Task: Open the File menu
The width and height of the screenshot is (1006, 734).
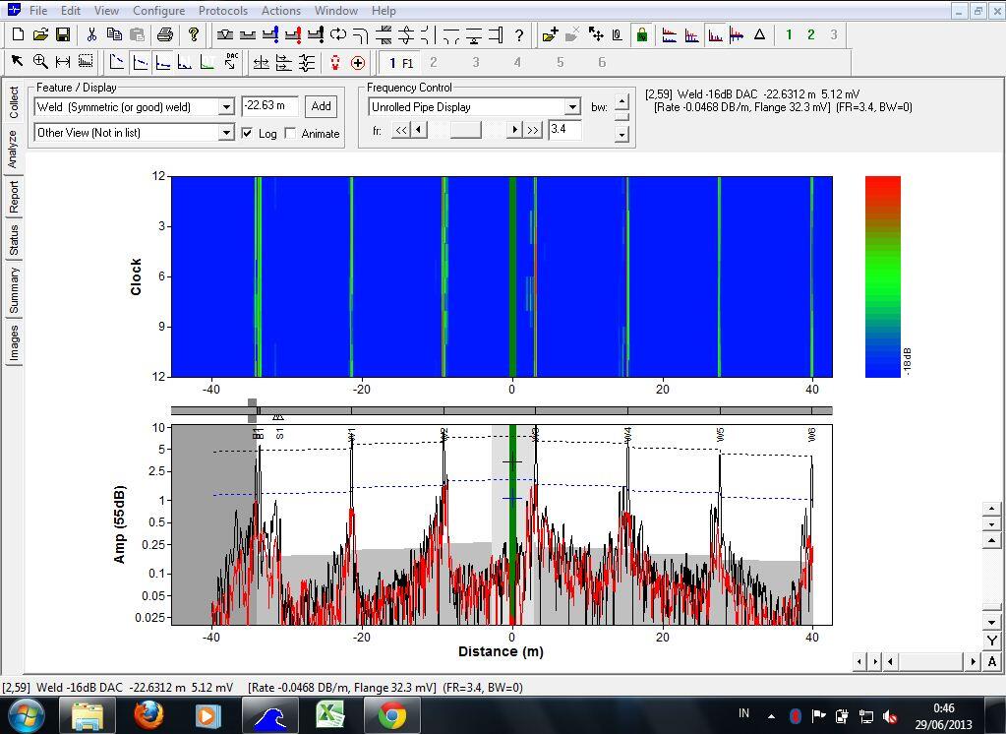Action: click(38, 10)
